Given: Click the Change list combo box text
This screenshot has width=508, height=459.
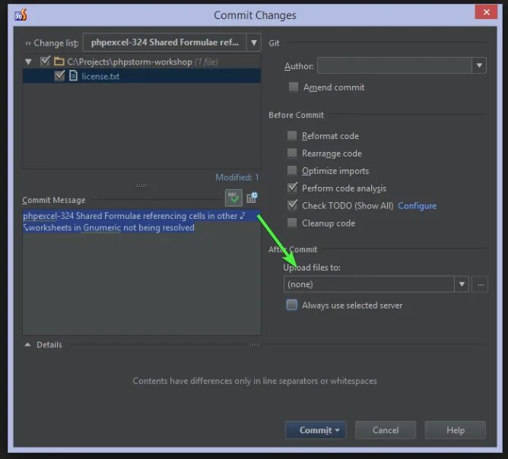Looking at the screenshot, I should (164, 43).
